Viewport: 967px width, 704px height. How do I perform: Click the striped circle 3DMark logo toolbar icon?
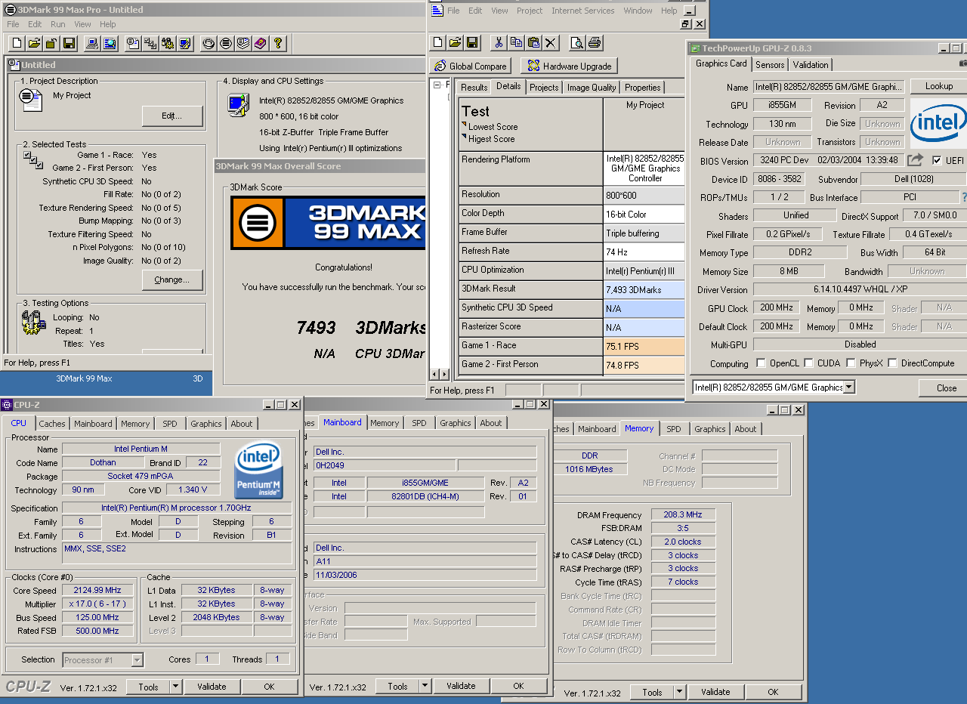coord(225,43)
